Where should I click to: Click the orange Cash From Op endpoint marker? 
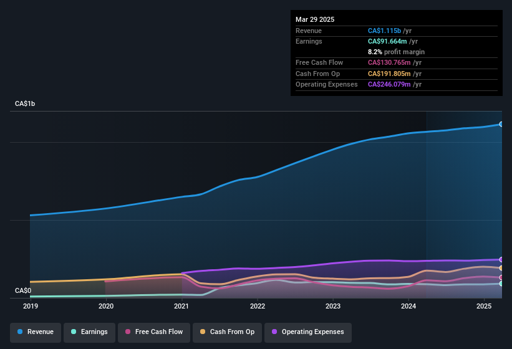click(501, 268)
